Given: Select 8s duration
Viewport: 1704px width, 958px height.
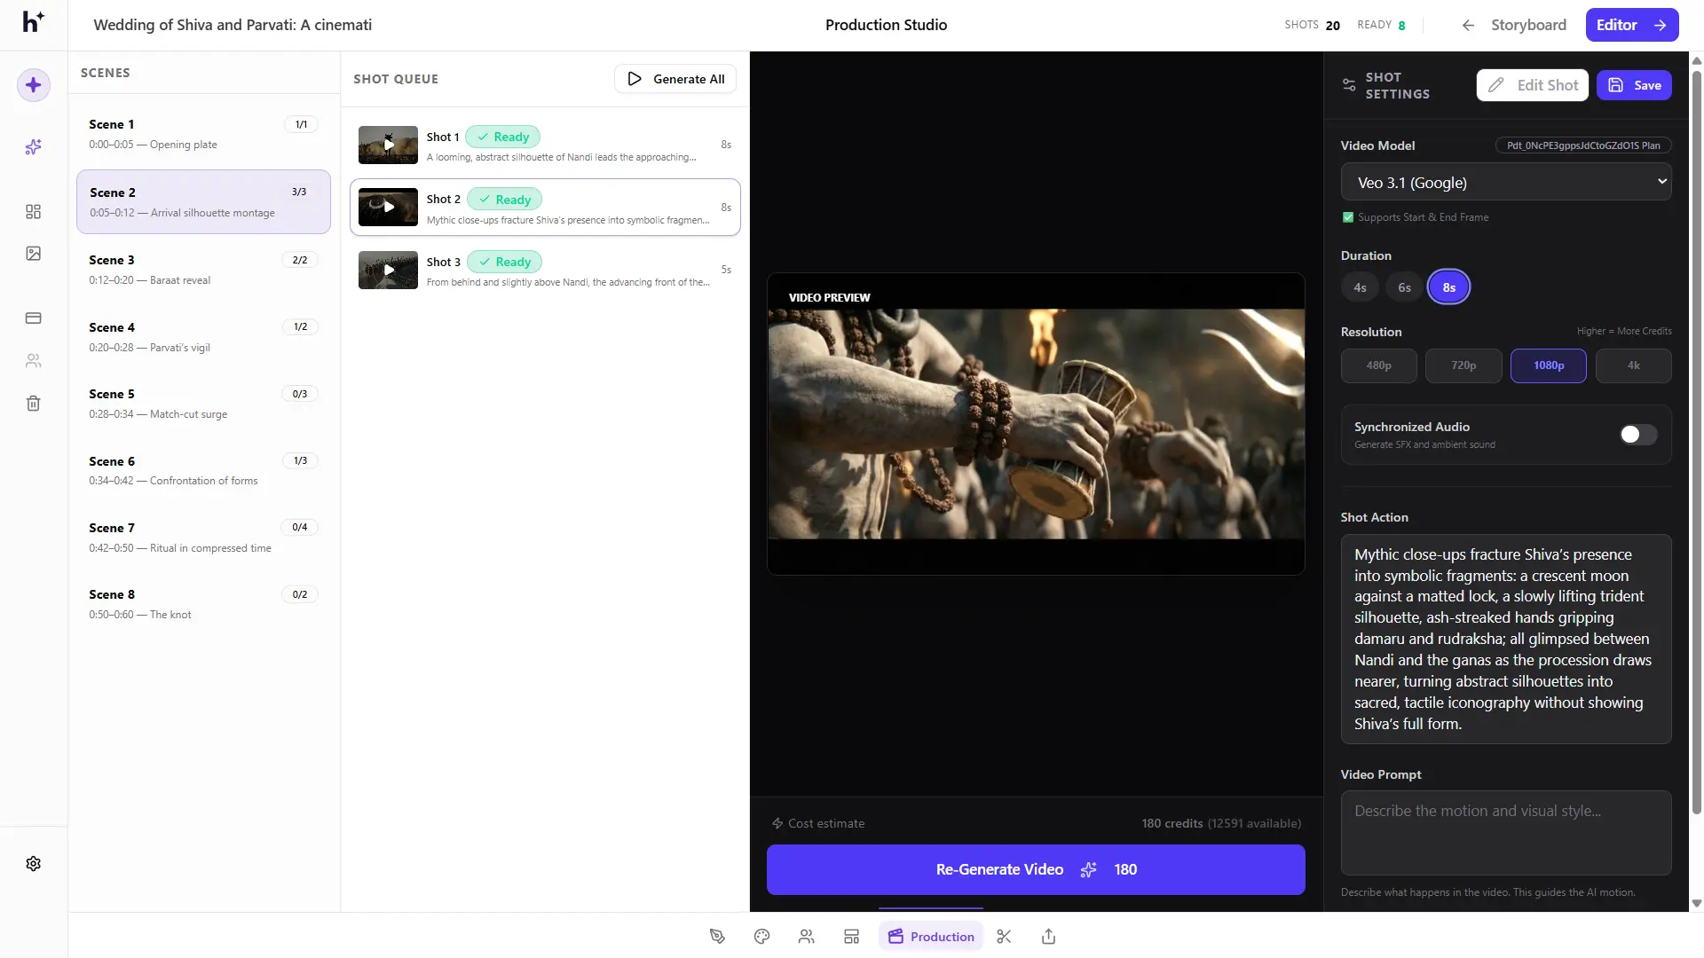Looking at the screenshot, I should [1448, 287].
